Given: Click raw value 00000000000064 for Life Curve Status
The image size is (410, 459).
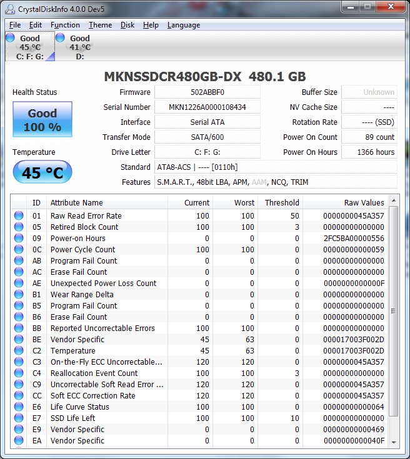Looking at the screenshot, I should [354, 407].
